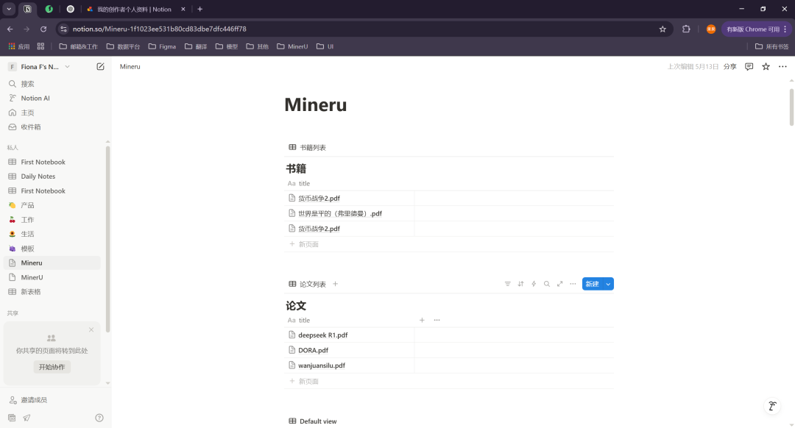Click the sidebar vertical scrollbar
795x428 pixels.
pos(107,239)
